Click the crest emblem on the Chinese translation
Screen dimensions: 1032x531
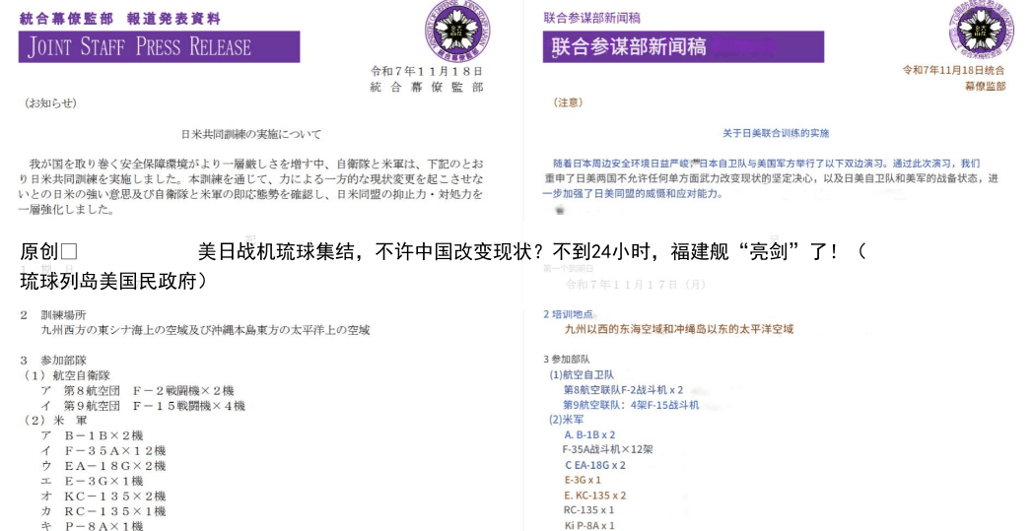982,30
